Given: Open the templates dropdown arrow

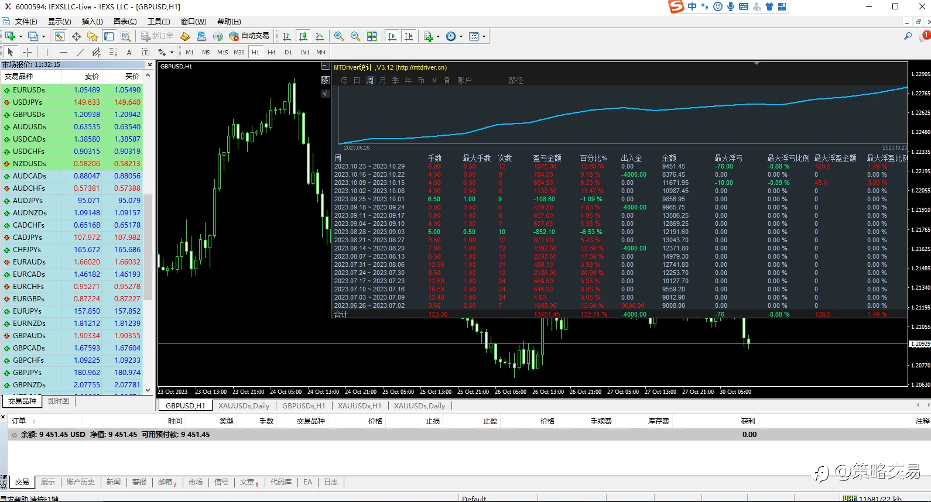Looking at the screenshot, I should point(484,36).
